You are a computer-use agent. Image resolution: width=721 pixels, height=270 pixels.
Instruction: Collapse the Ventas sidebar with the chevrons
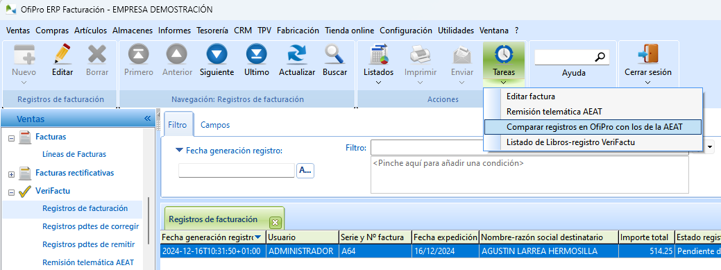(x=148, y=119)
